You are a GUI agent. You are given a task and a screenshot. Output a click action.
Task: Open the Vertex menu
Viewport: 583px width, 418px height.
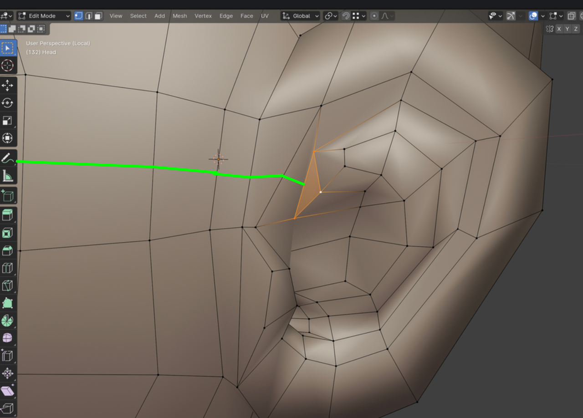coord(203,16)
